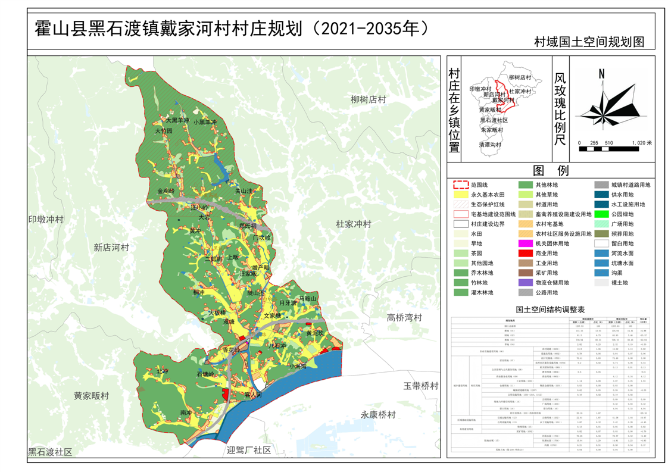Select the 金鸡岭 place label
This screenshot has height=472, width=668.
click(x=167, y=191)
